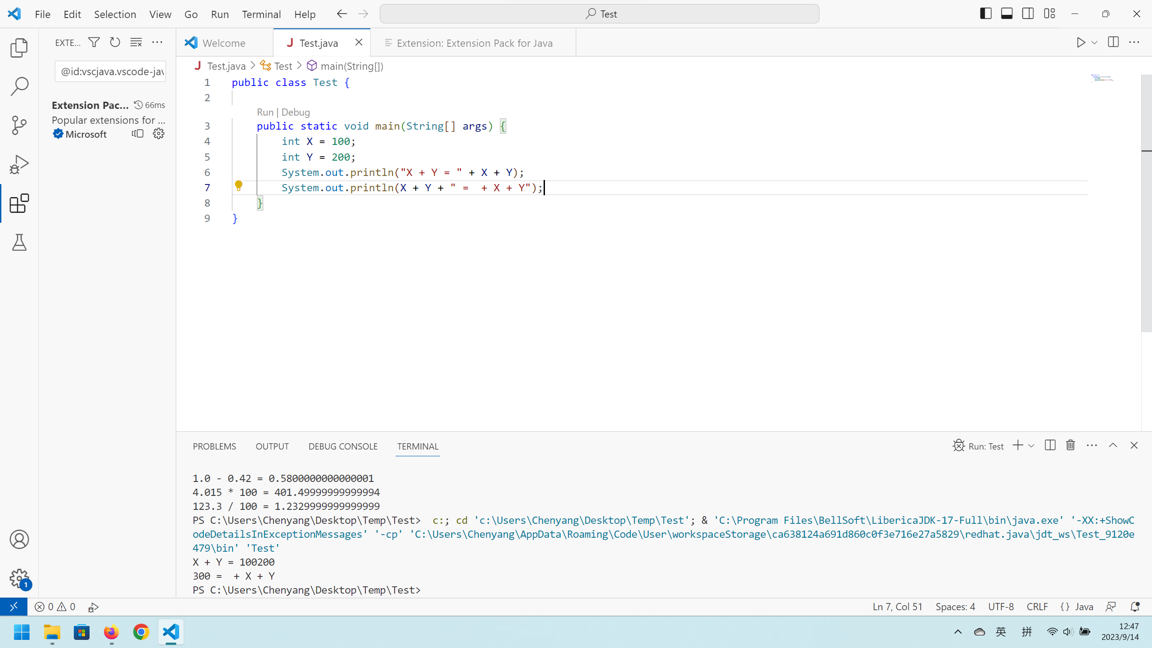Open Run and Debug view

pos(19,164)
